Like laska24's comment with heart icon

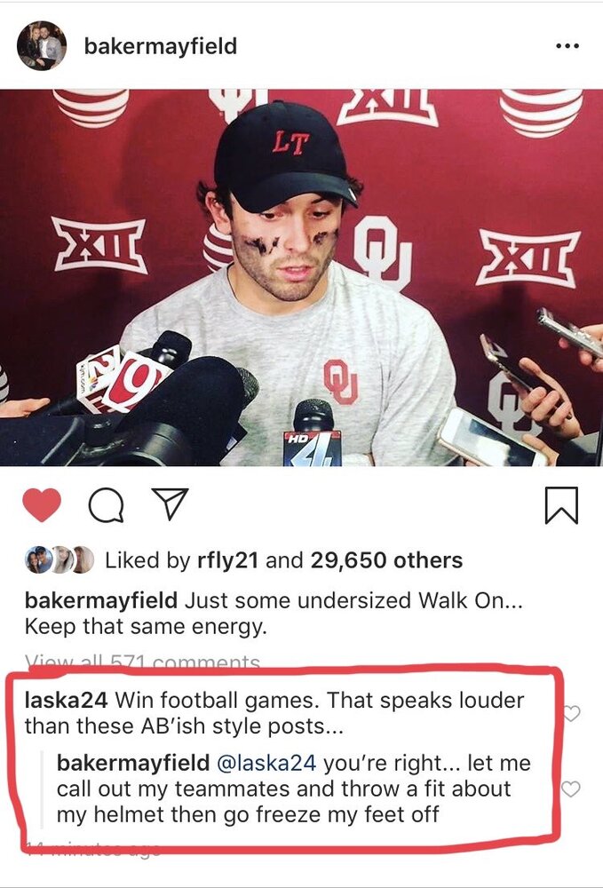(572, 713)
